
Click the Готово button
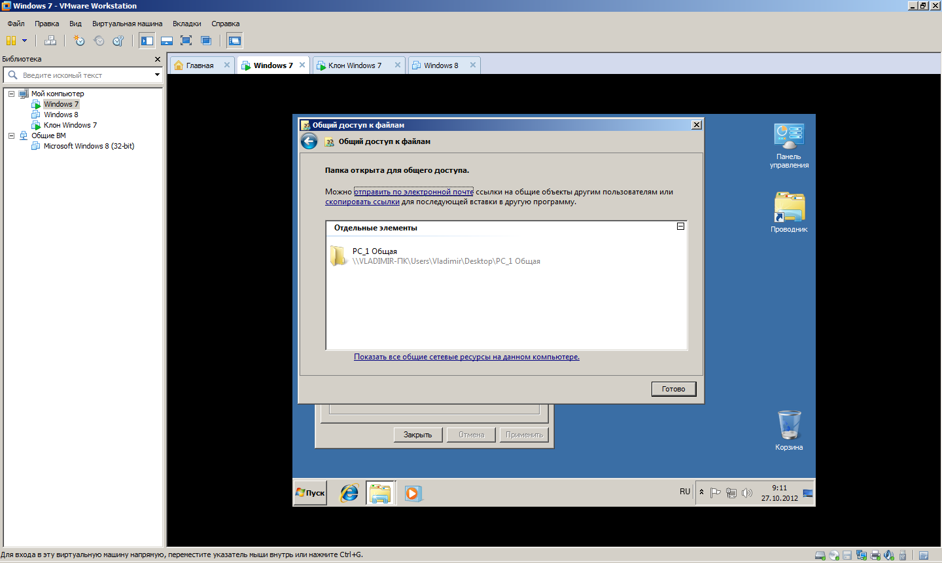tap(674, 389)
